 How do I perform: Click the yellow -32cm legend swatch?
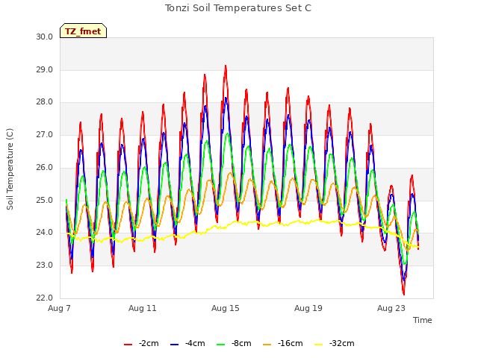pyautogui.click(x=318, y=345)
